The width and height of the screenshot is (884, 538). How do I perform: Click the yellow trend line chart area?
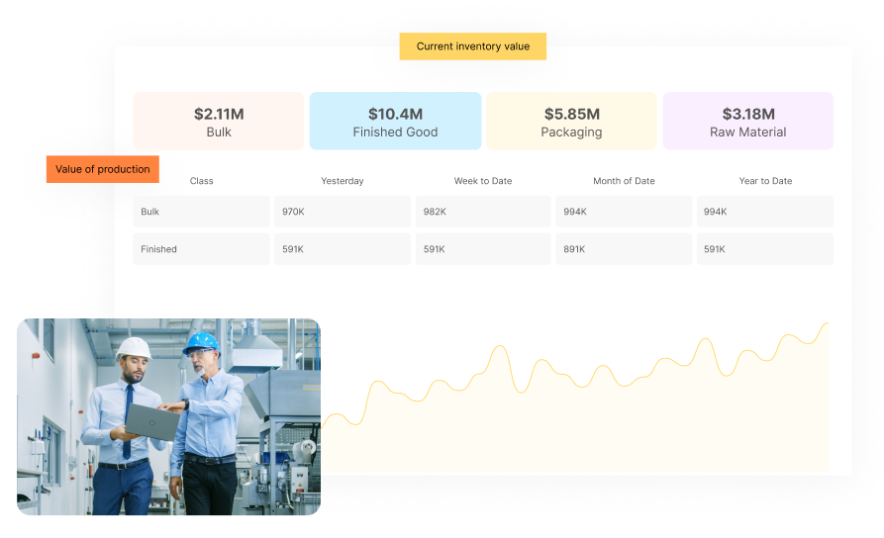tap(594, 415)
